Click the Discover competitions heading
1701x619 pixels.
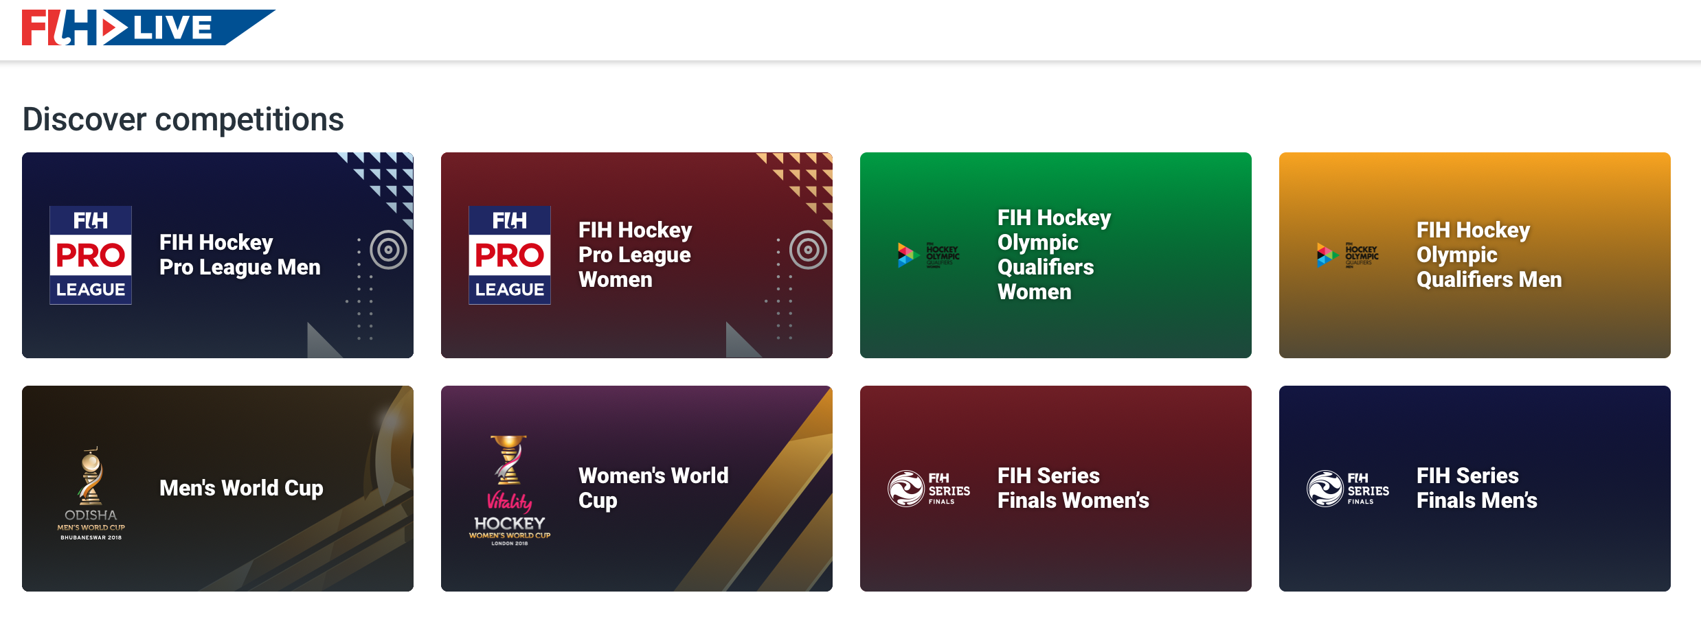[x=183, y=119]
